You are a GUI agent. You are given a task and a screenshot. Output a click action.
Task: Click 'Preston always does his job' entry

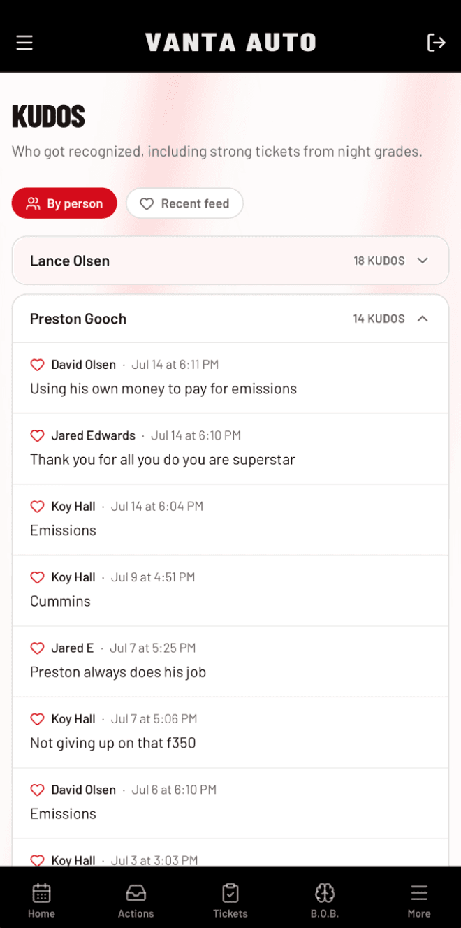[230, 662]
